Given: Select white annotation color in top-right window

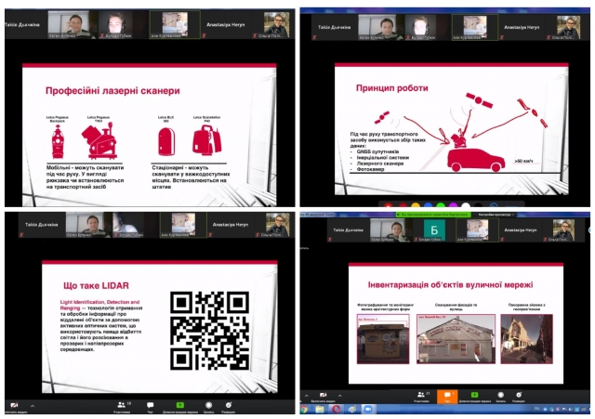Looking at the screenshot, I should point(466,205).
